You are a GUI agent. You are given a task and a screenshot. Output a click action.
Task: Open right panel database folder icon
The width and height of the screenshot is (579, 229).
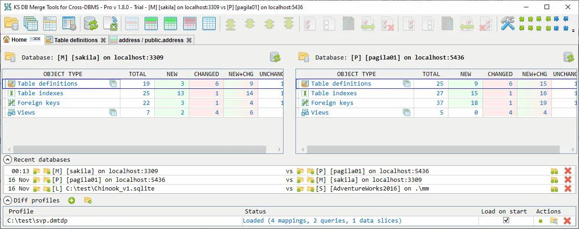303,57
